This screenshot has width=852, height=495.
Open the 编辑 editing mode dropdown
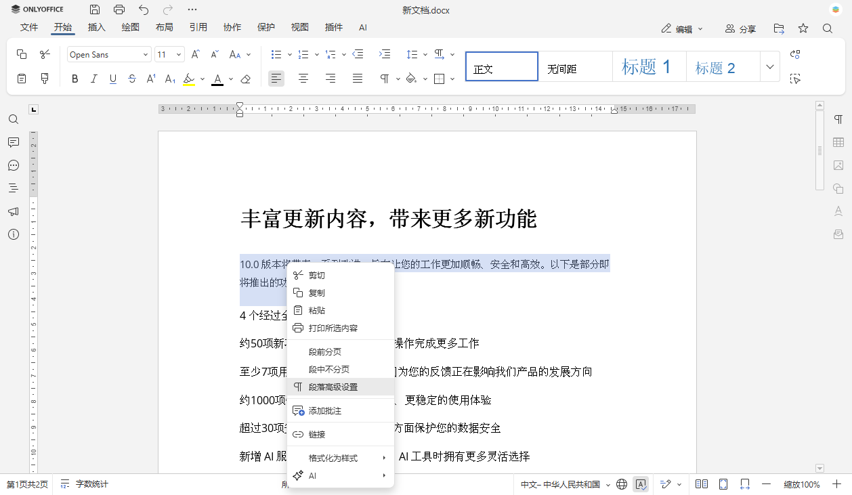pos(682,28)
